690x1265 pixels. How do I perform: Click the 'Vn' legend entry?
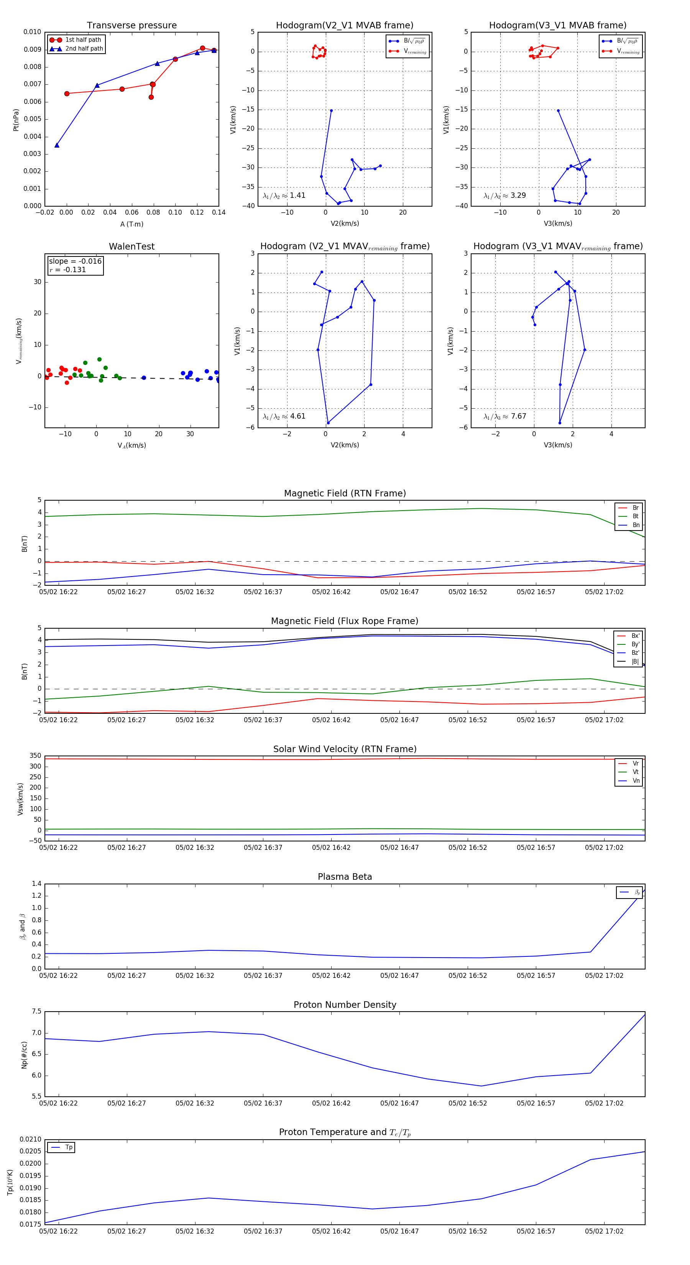point(629,781)
